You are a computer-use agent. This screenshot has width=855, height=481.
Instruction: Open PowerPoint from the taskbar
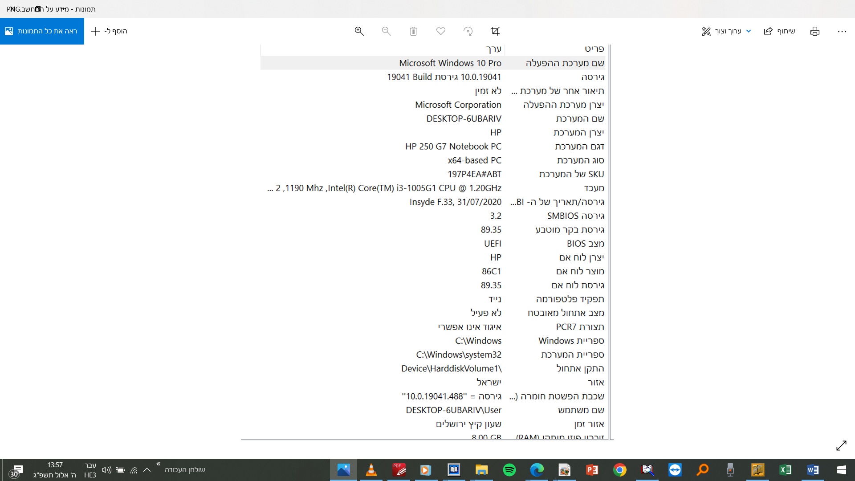pos(592,470)
